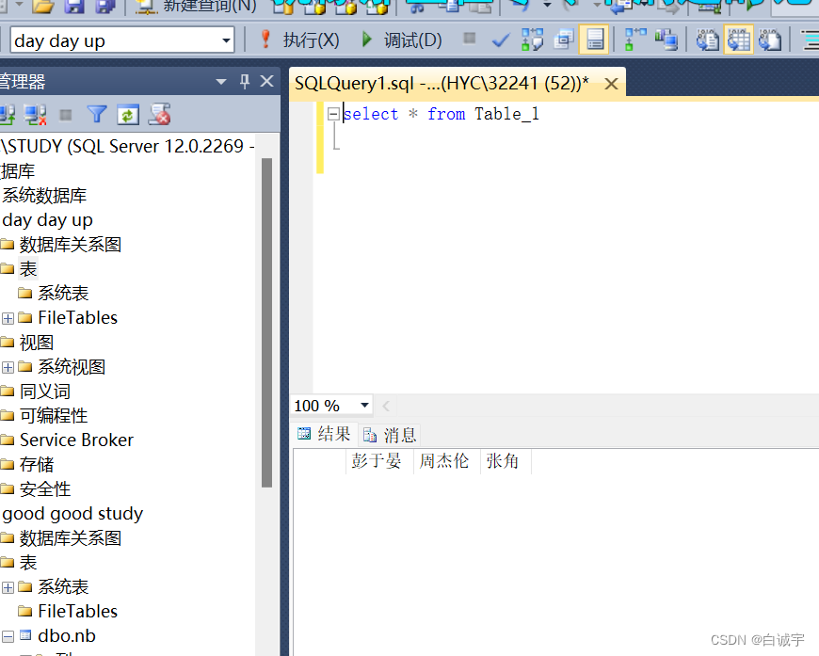Close the Object Explorer panel
This screenshot has height=656, width=819.
pos(267,81)
